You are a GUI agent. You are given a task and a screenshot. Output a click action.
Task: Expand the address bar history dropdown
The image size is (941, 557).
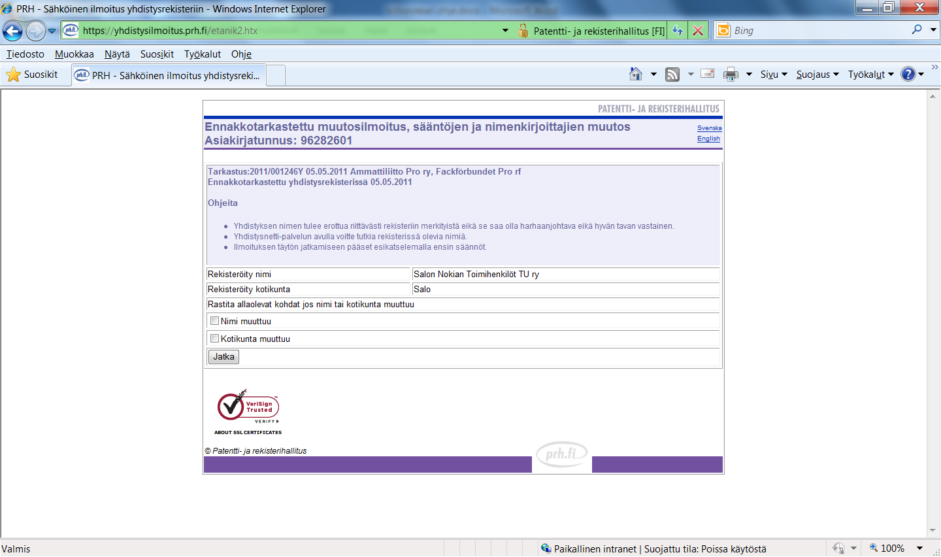(x=505, y=31)
